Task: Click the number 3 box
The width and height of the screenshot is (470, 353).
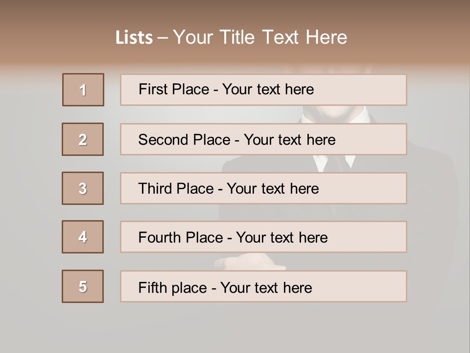Action: click(83, 188)
